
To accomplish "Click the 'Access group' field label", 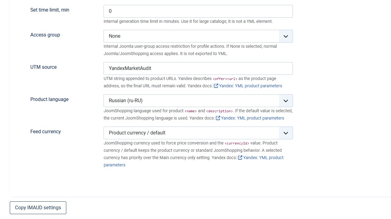I will click(45, 35).
